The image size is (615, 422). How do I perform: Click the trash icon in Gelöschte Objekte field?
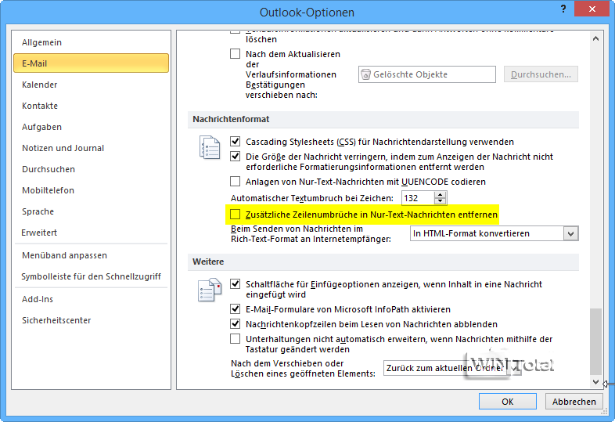(365, 74)
